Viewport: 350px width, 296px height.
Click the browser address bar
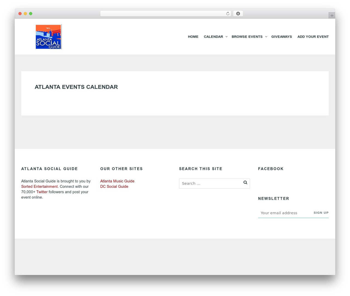tap(165, 14)
